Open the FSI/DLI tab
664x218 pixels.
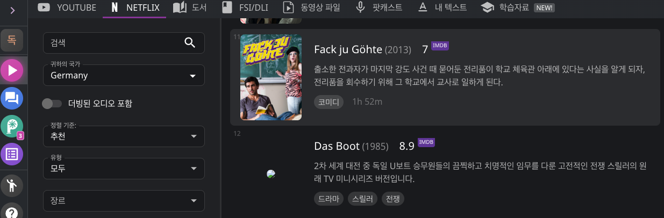(x=245, y=8)
